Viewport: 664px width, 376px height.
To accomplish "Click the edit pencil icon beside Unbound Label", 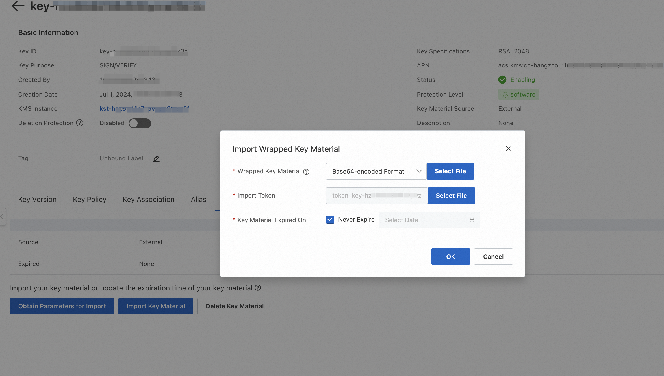I will tap(156, 159).
